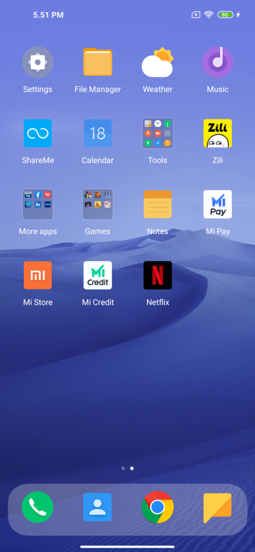Screen dimensions: 255x552
Task: Expand the More apps folder
Action: click(38, 204)
